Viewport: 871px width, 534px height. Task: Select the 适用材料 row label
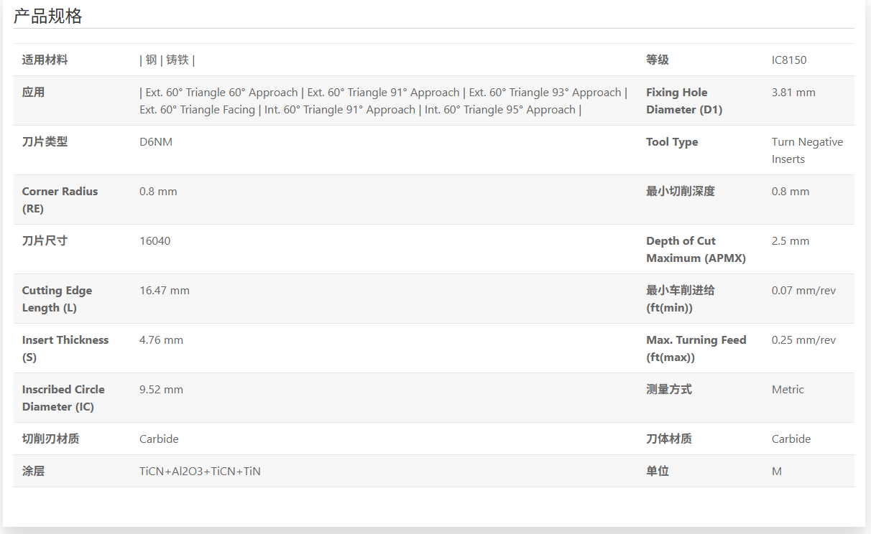pos(45,60)
